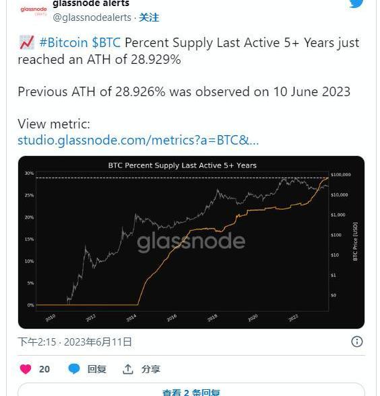Follow glassnode alerts via 关注 link

click(149, 17)
